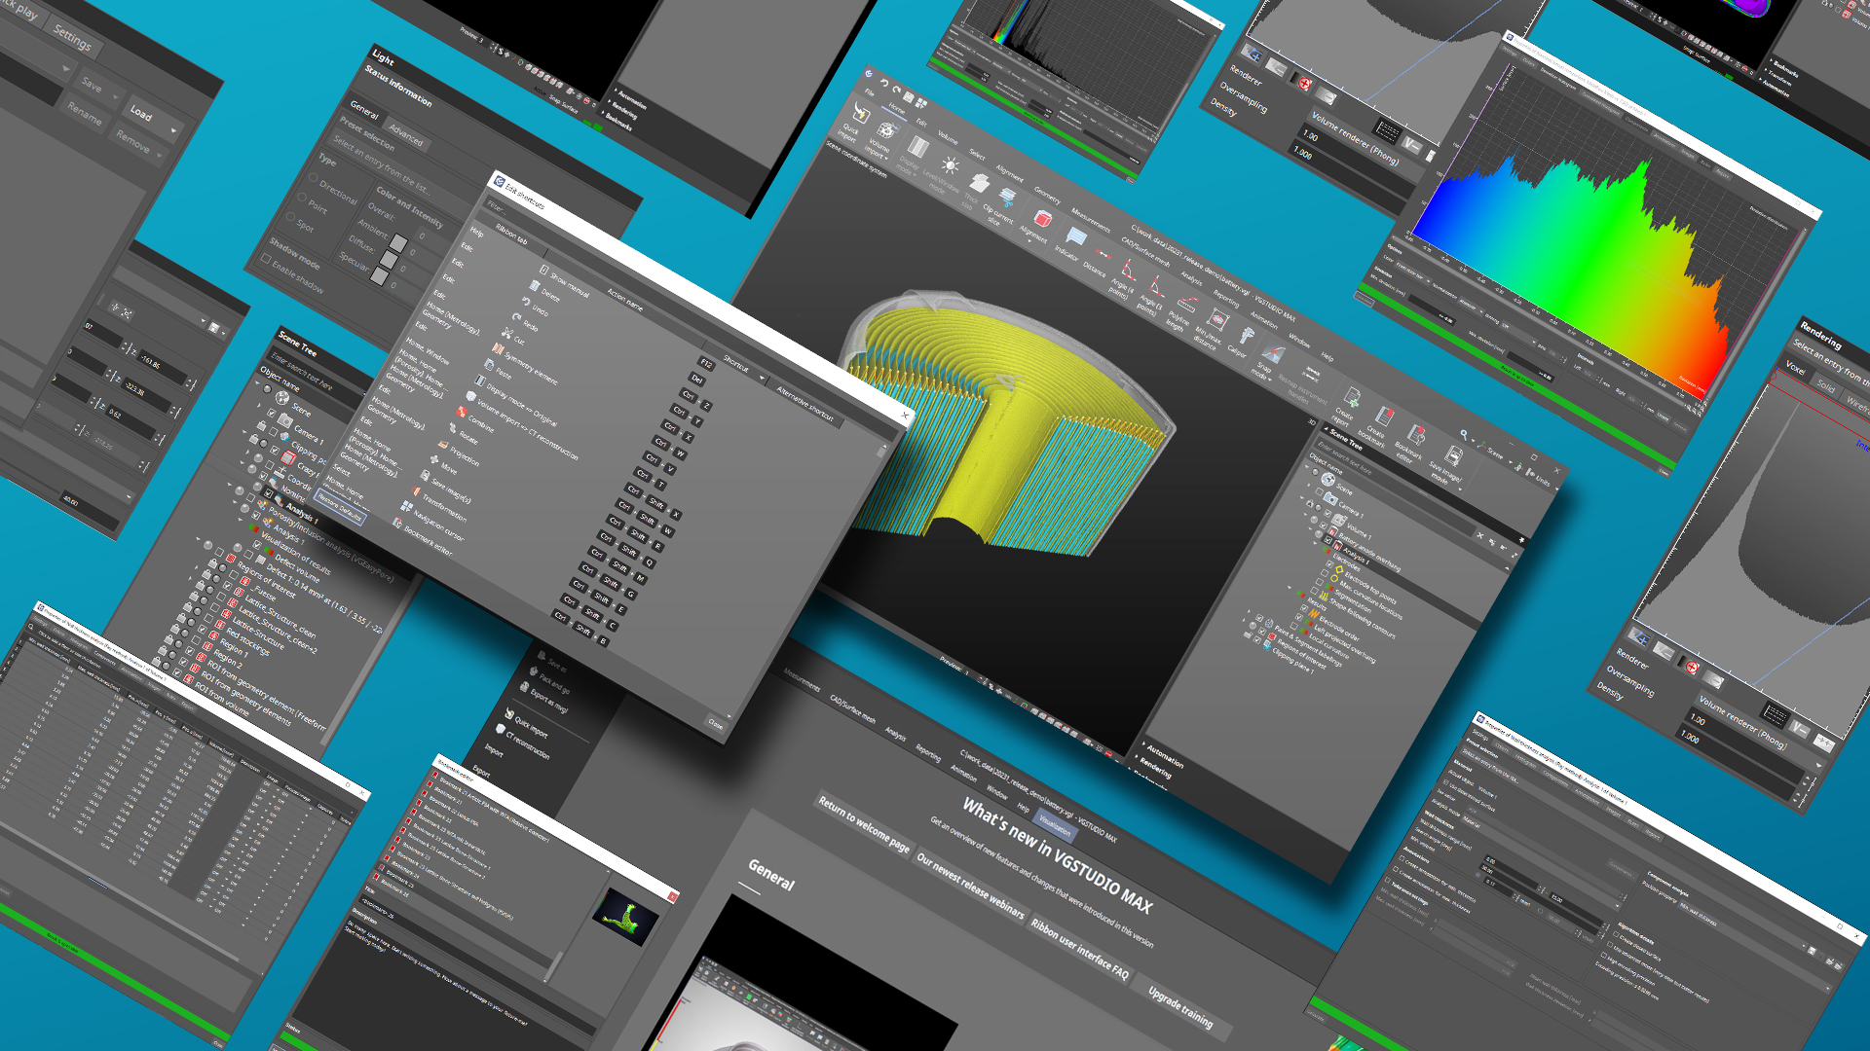Screen dimensions: 1870x1051
Task: Click the Save image/movie icon
Action: pyautogui.click(x=1453, y=456)
